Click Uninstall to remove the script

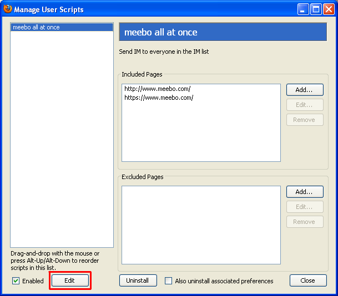[138, 280]
